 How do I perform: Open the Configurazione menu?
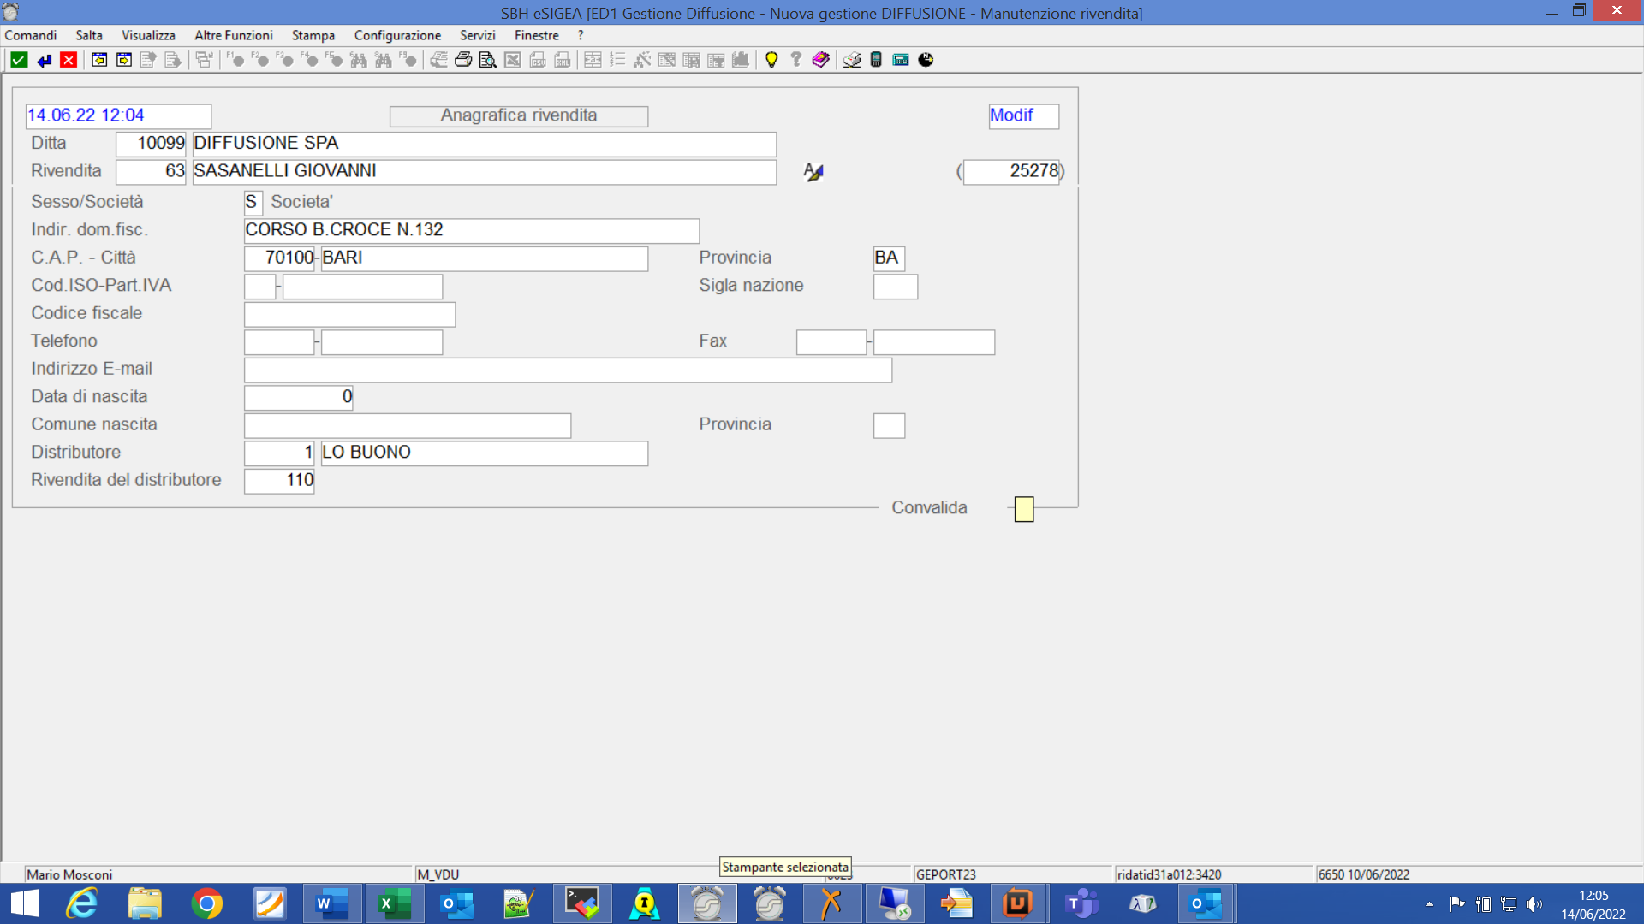pyautogui.click(x=397, y=35)
